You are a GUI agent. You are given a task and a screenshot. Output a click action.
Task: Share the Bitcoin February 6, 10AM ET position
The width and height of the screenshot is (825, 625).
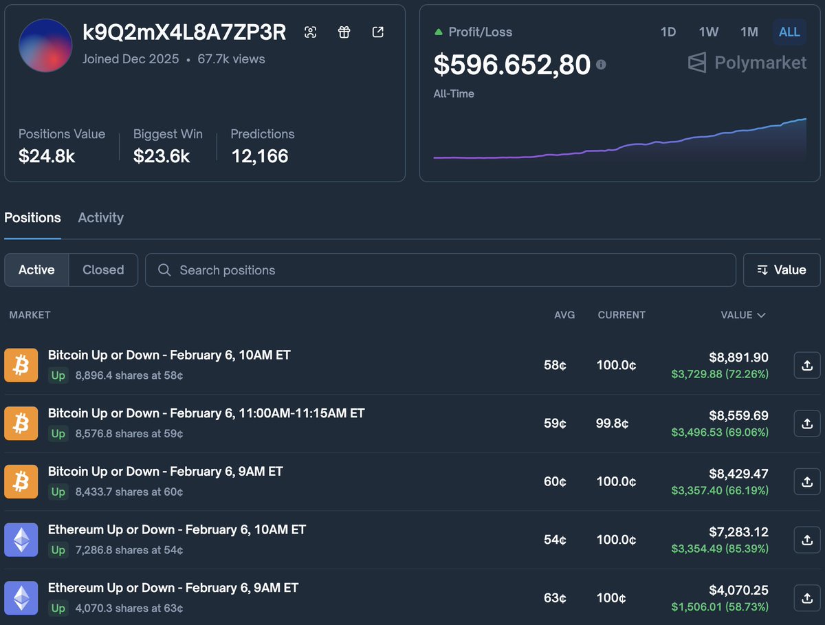click(807, 365)
